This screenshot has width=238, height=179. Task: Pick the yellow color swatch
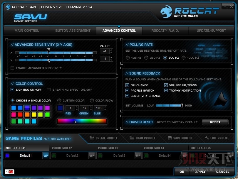pos(34,115)
